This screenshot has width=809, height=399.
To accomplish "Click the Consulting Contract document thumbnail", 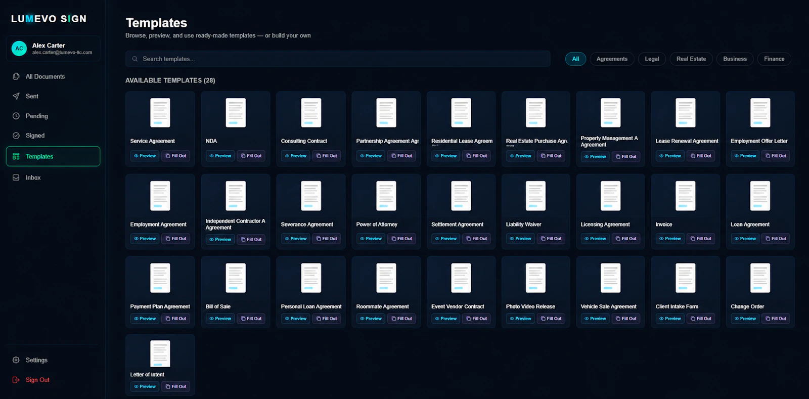I will point(311,113).
